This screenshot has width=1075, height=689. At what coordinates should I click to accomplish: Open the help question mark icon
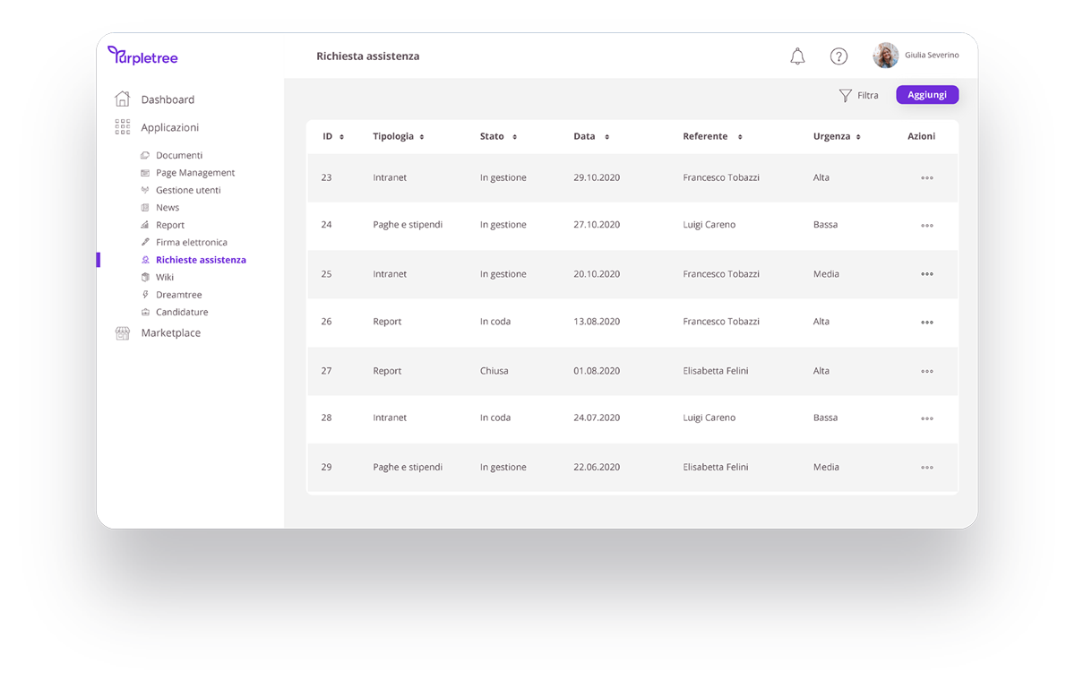click(838, 56)
